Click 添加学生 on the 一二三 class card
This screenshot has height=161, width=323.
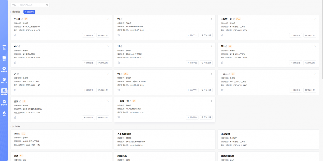coord(296,90)
